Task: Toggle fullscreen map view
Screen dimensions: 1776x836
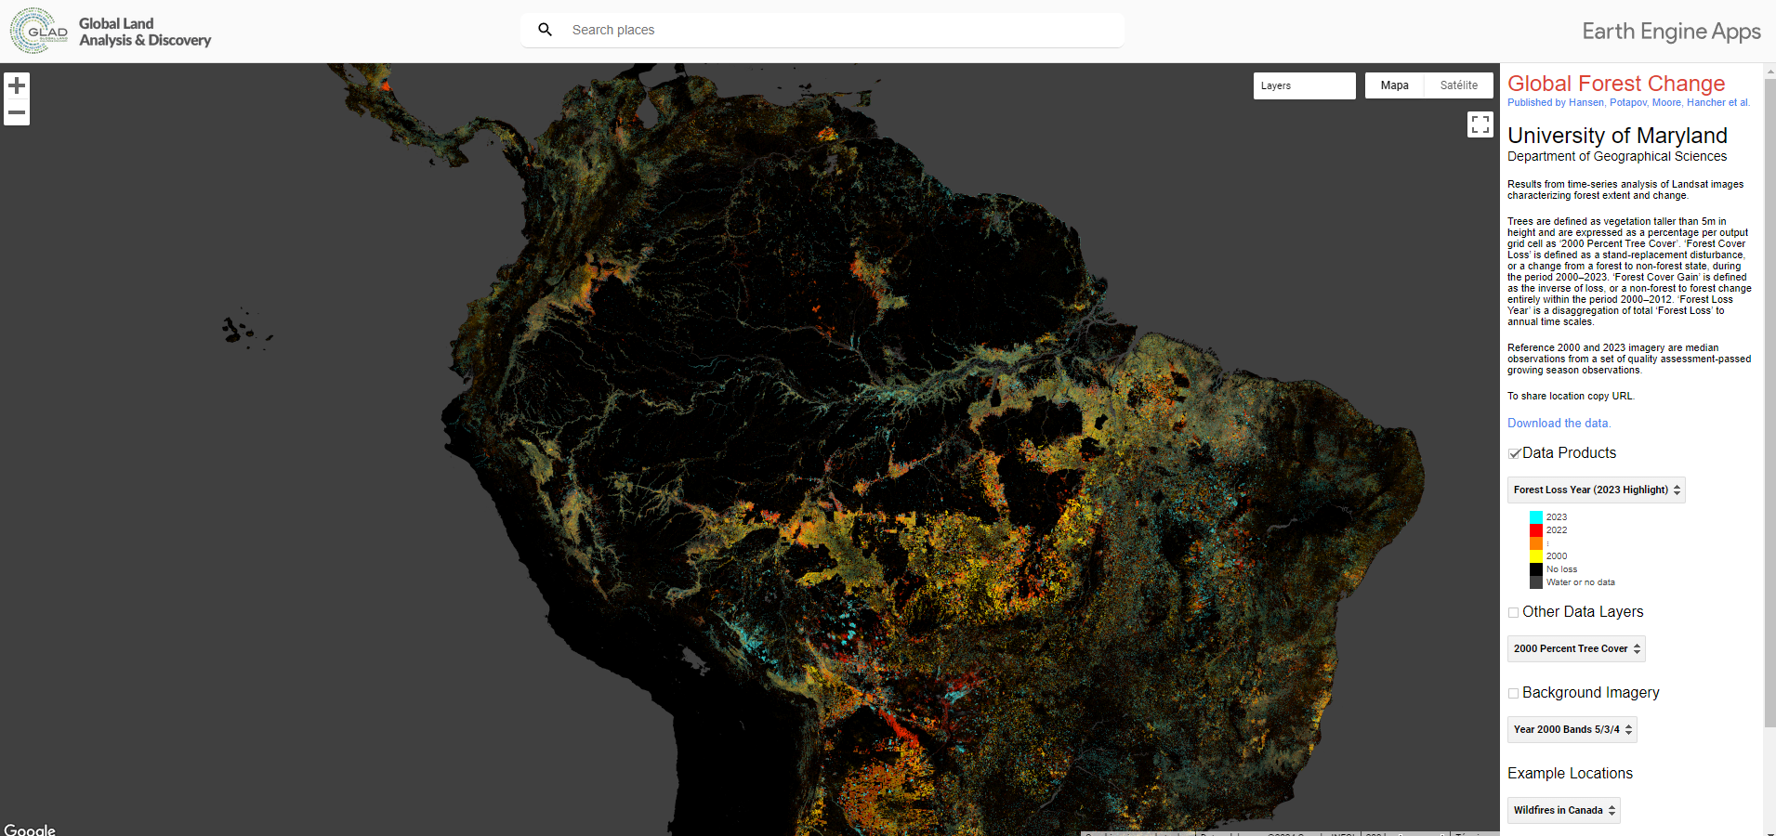Action: coord(1480,124)
